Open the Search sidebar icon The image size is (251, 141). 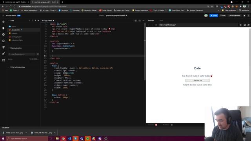(4, 34)
